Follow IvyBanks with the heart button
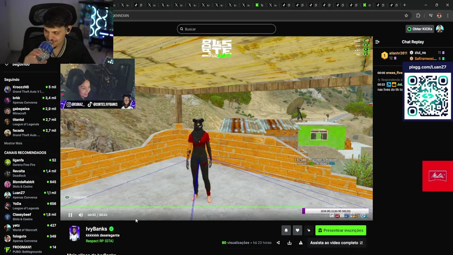The height and width of the screenshot is (255, 453). click(x=297, y=231)
